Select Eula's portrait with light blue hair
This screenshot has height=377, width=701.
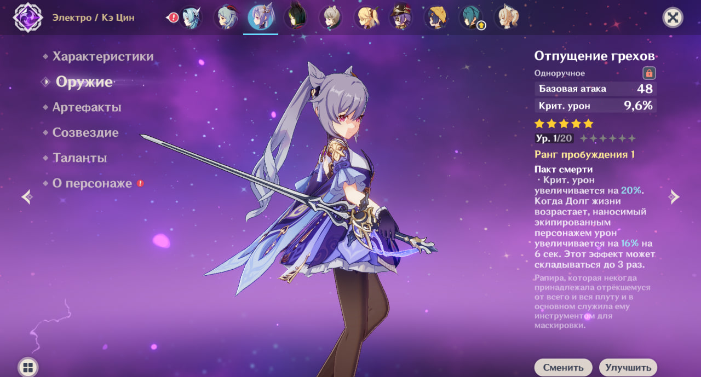(191, 18)
